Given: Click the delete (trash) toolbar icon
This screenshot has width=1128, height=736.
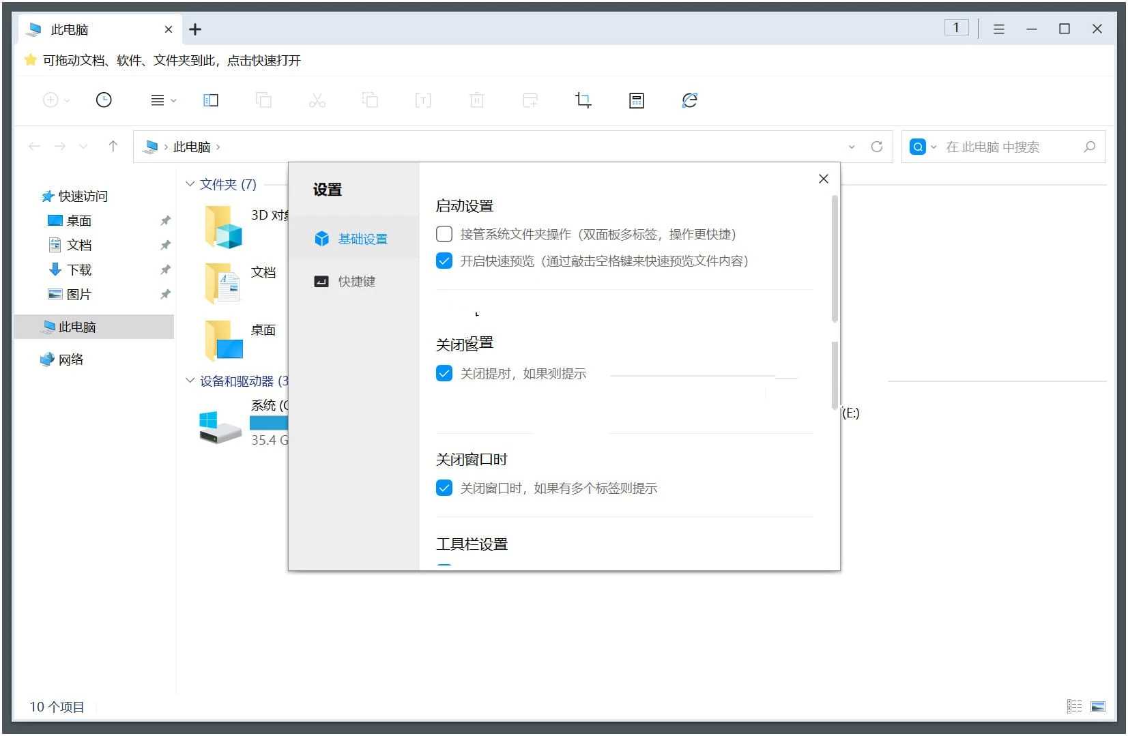Looking at the screenshot, I should point(476,100).
